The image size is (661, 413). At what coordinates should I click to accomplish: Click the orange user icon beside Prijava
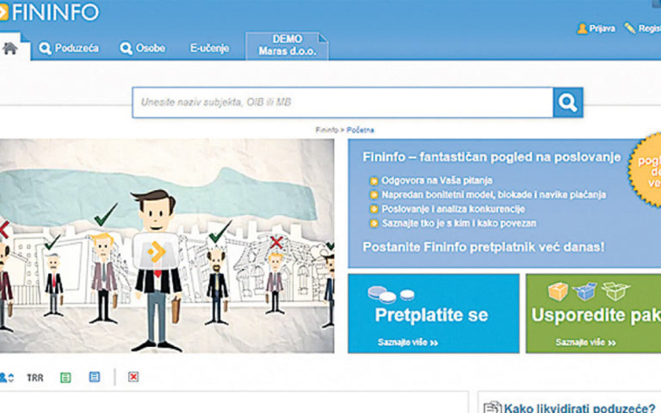pos(582,28)
